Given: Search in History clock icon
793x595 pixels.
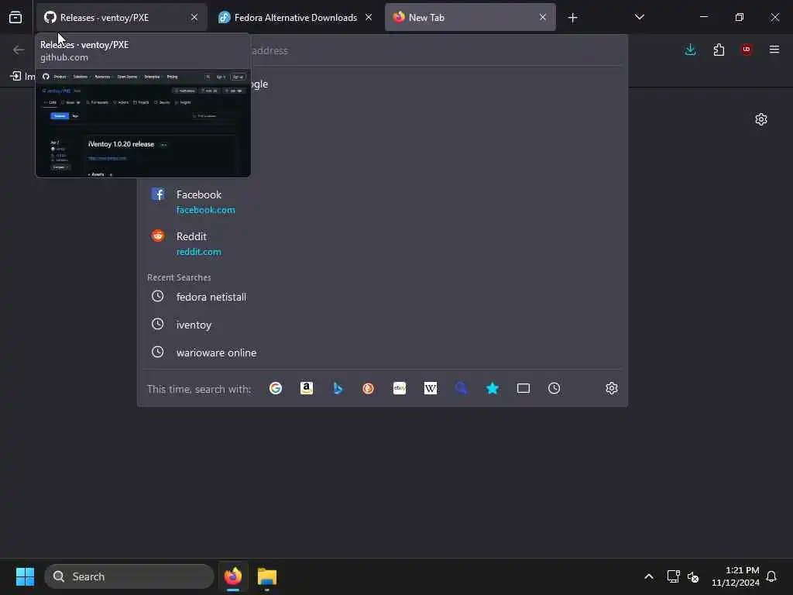Looking at the screenshot, I should (x=554, y=388).
